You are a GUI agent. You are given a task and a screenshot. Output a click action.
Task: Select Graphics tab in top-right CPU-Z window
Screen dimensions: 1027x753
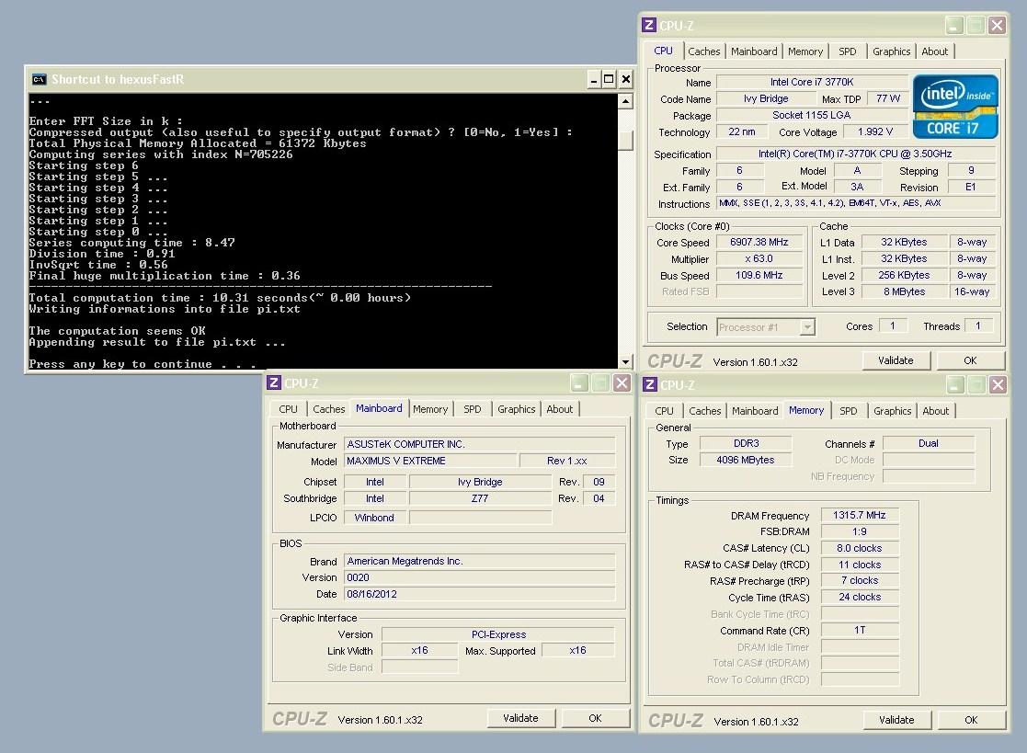click(892, 51)
